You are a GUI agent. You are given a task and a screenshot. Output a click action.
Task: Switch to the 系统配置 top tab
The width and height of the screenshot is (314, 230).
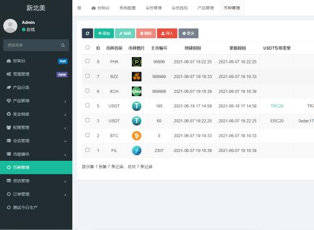[127, 8]
